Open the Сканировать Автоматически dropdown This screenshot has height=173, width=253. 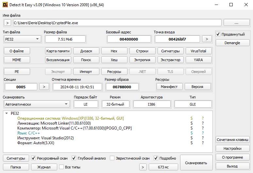click(37, 104)
